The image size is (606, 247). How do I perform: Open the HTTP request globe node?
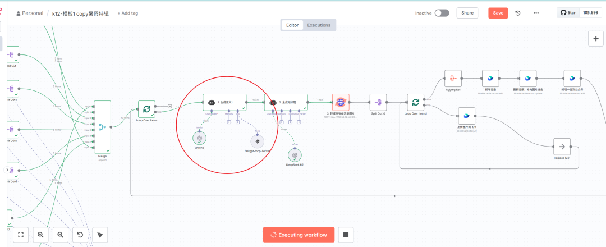click(341, 102)
